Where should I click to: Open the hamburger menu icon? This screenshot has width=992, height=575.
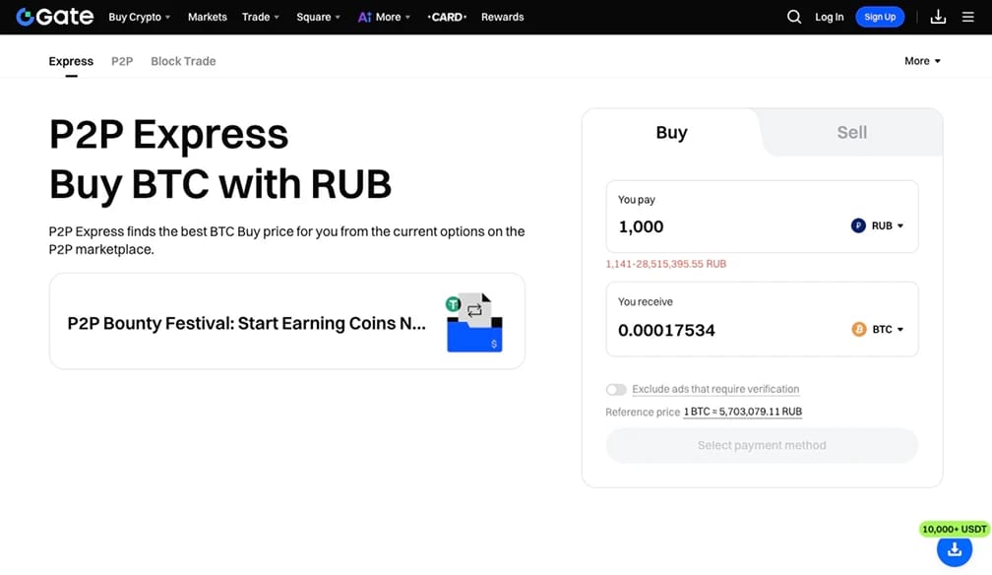[x=968, y=17]
